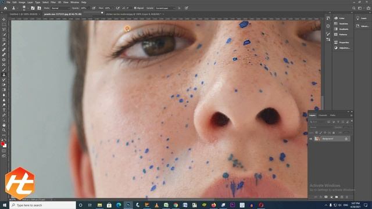Screen dimensions: 372x209
Task: Toggle lock transparent pixels icon
Action: [x=316, y=133]
